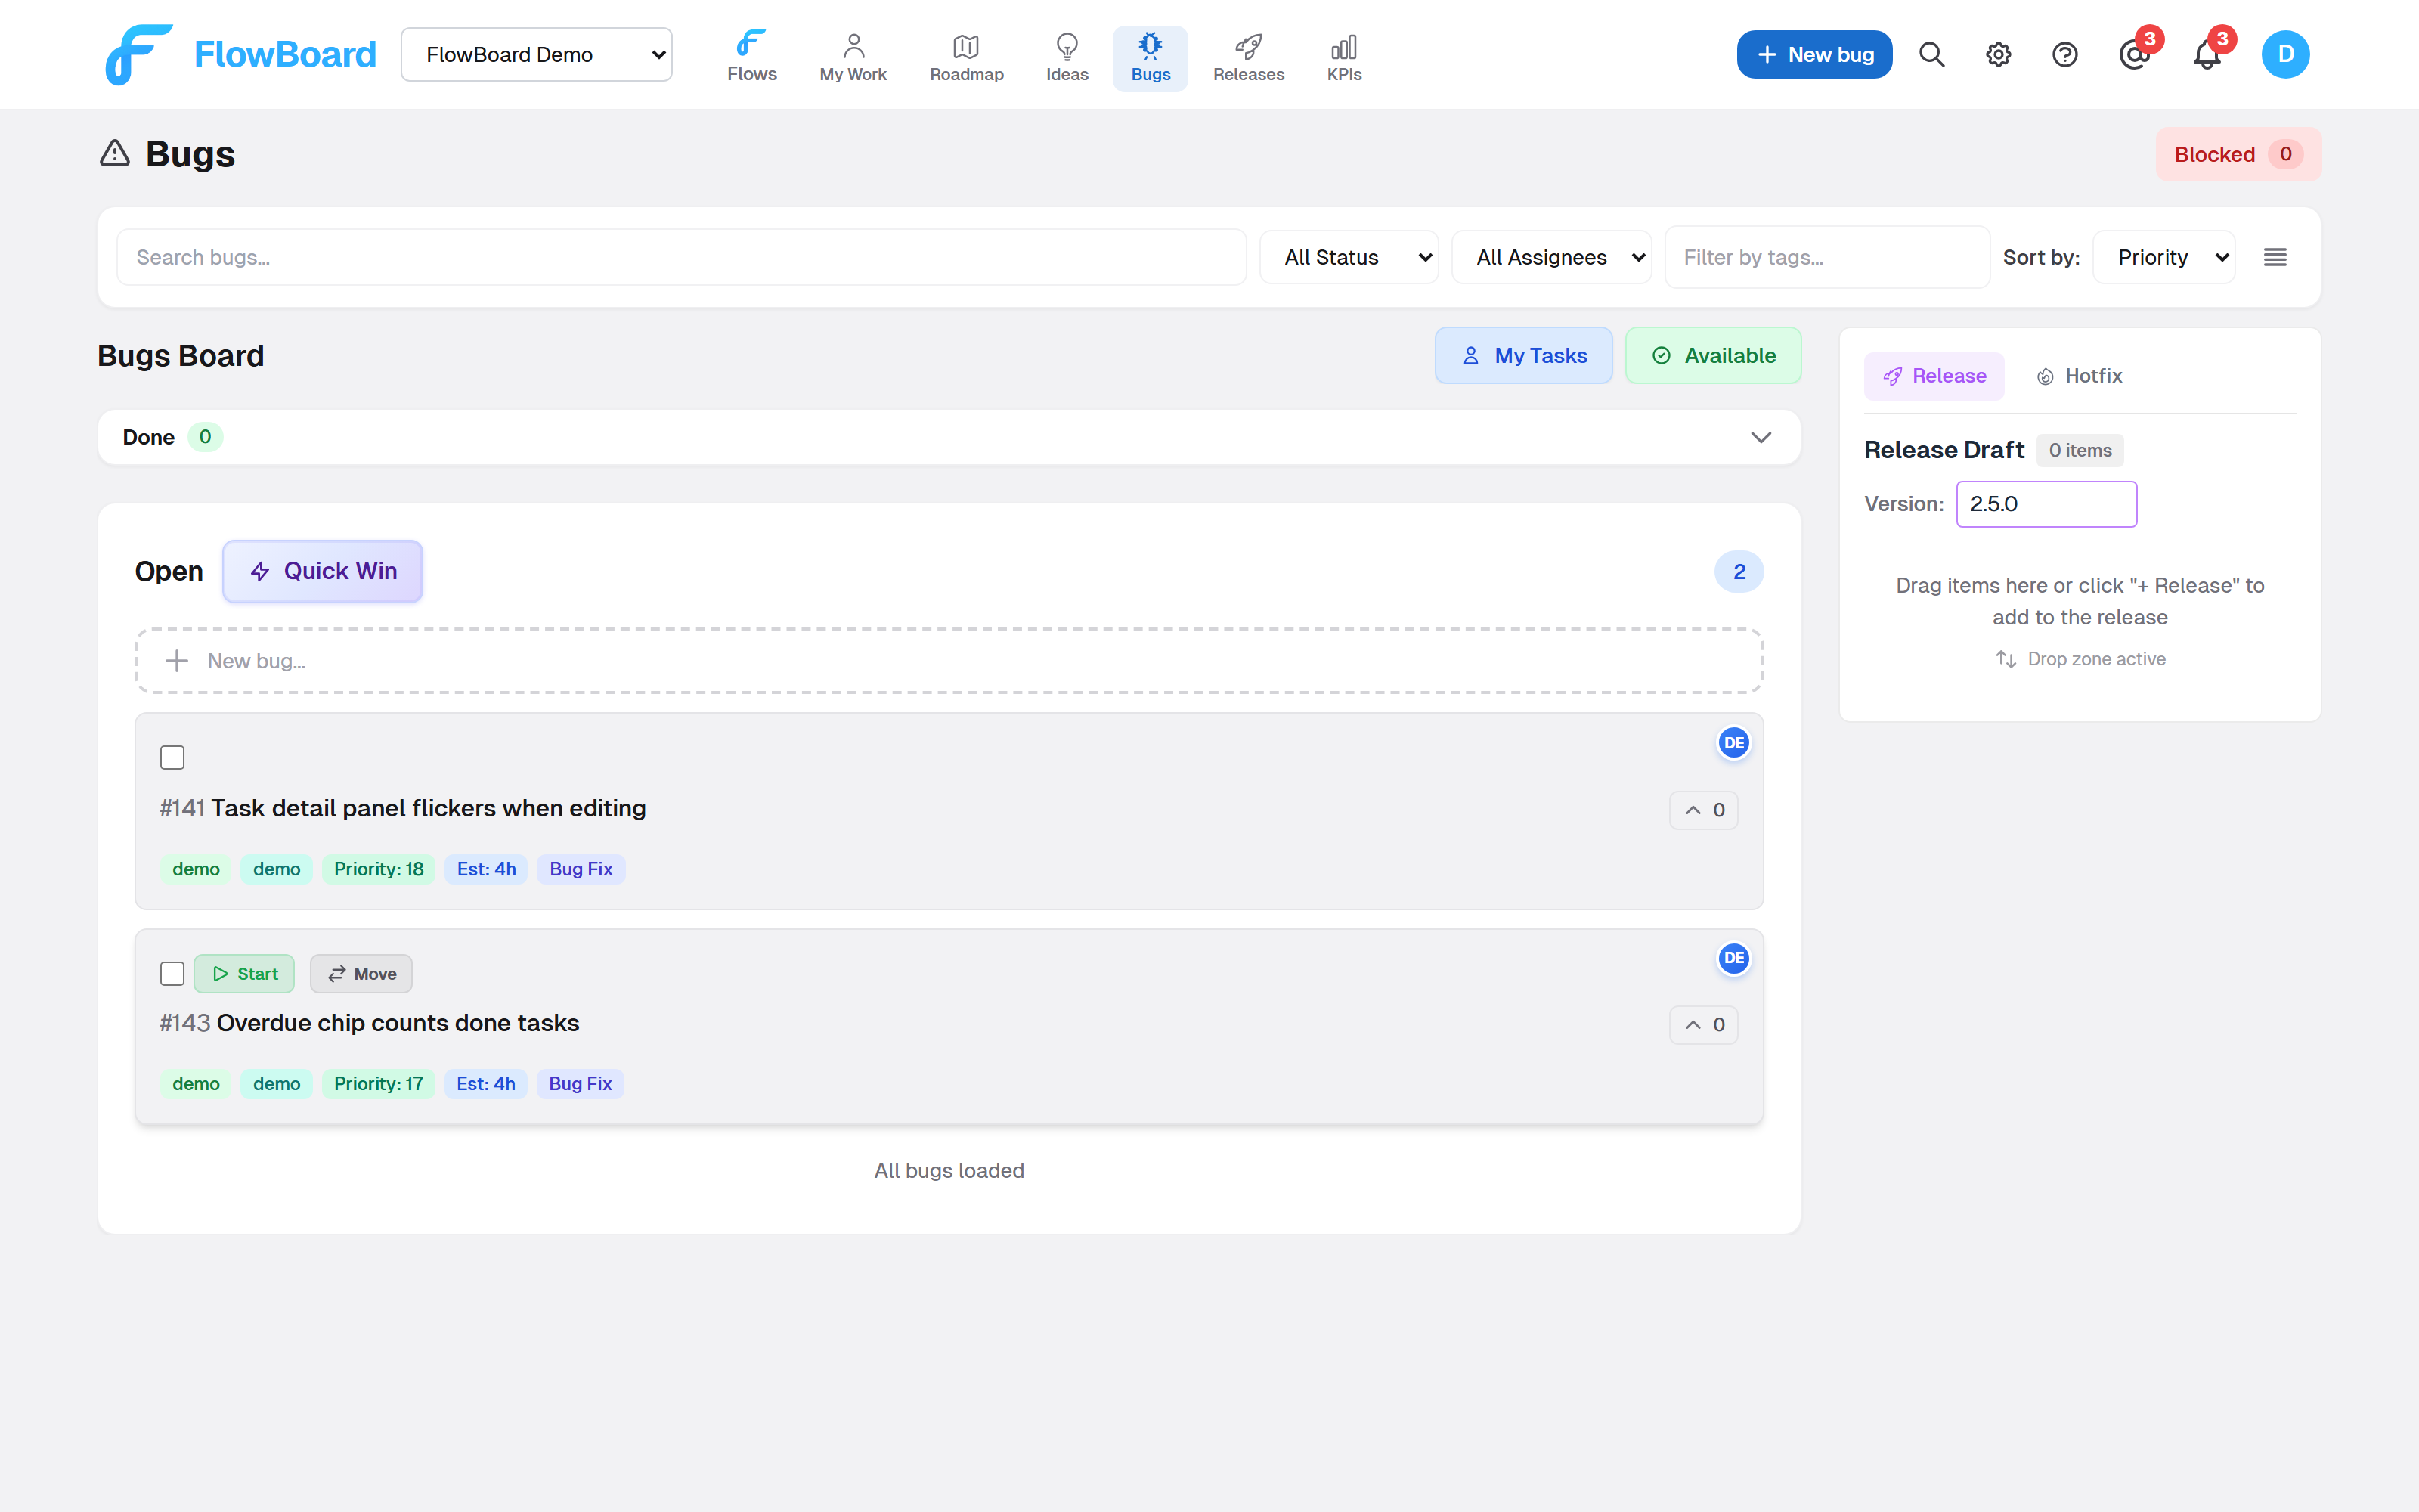Viewport: 2419px width, 1512px height.
Task: Select checkbox for bug #143
Action: click(x=172, y=974)
